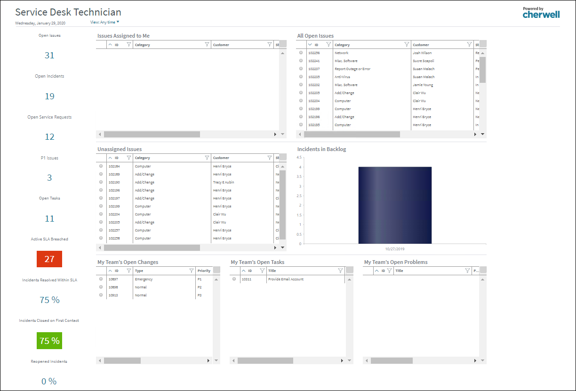The image size is (576, 391).
Task: Open the ID column filter in My Team's Open Changes
Action: pos(128,271)
